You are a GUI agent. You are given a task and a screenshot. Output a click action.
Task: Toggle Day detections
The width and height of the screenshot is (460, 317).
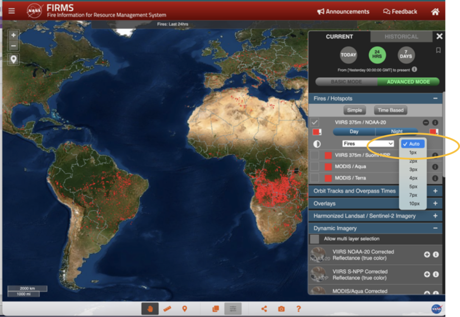pos(354,131)
